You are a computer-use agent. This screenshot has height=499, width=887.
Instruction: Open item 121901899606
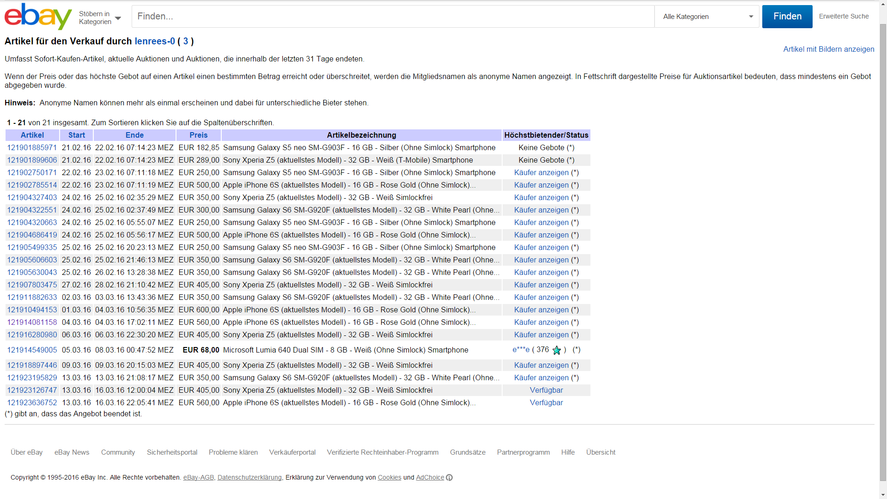(32, 160)
